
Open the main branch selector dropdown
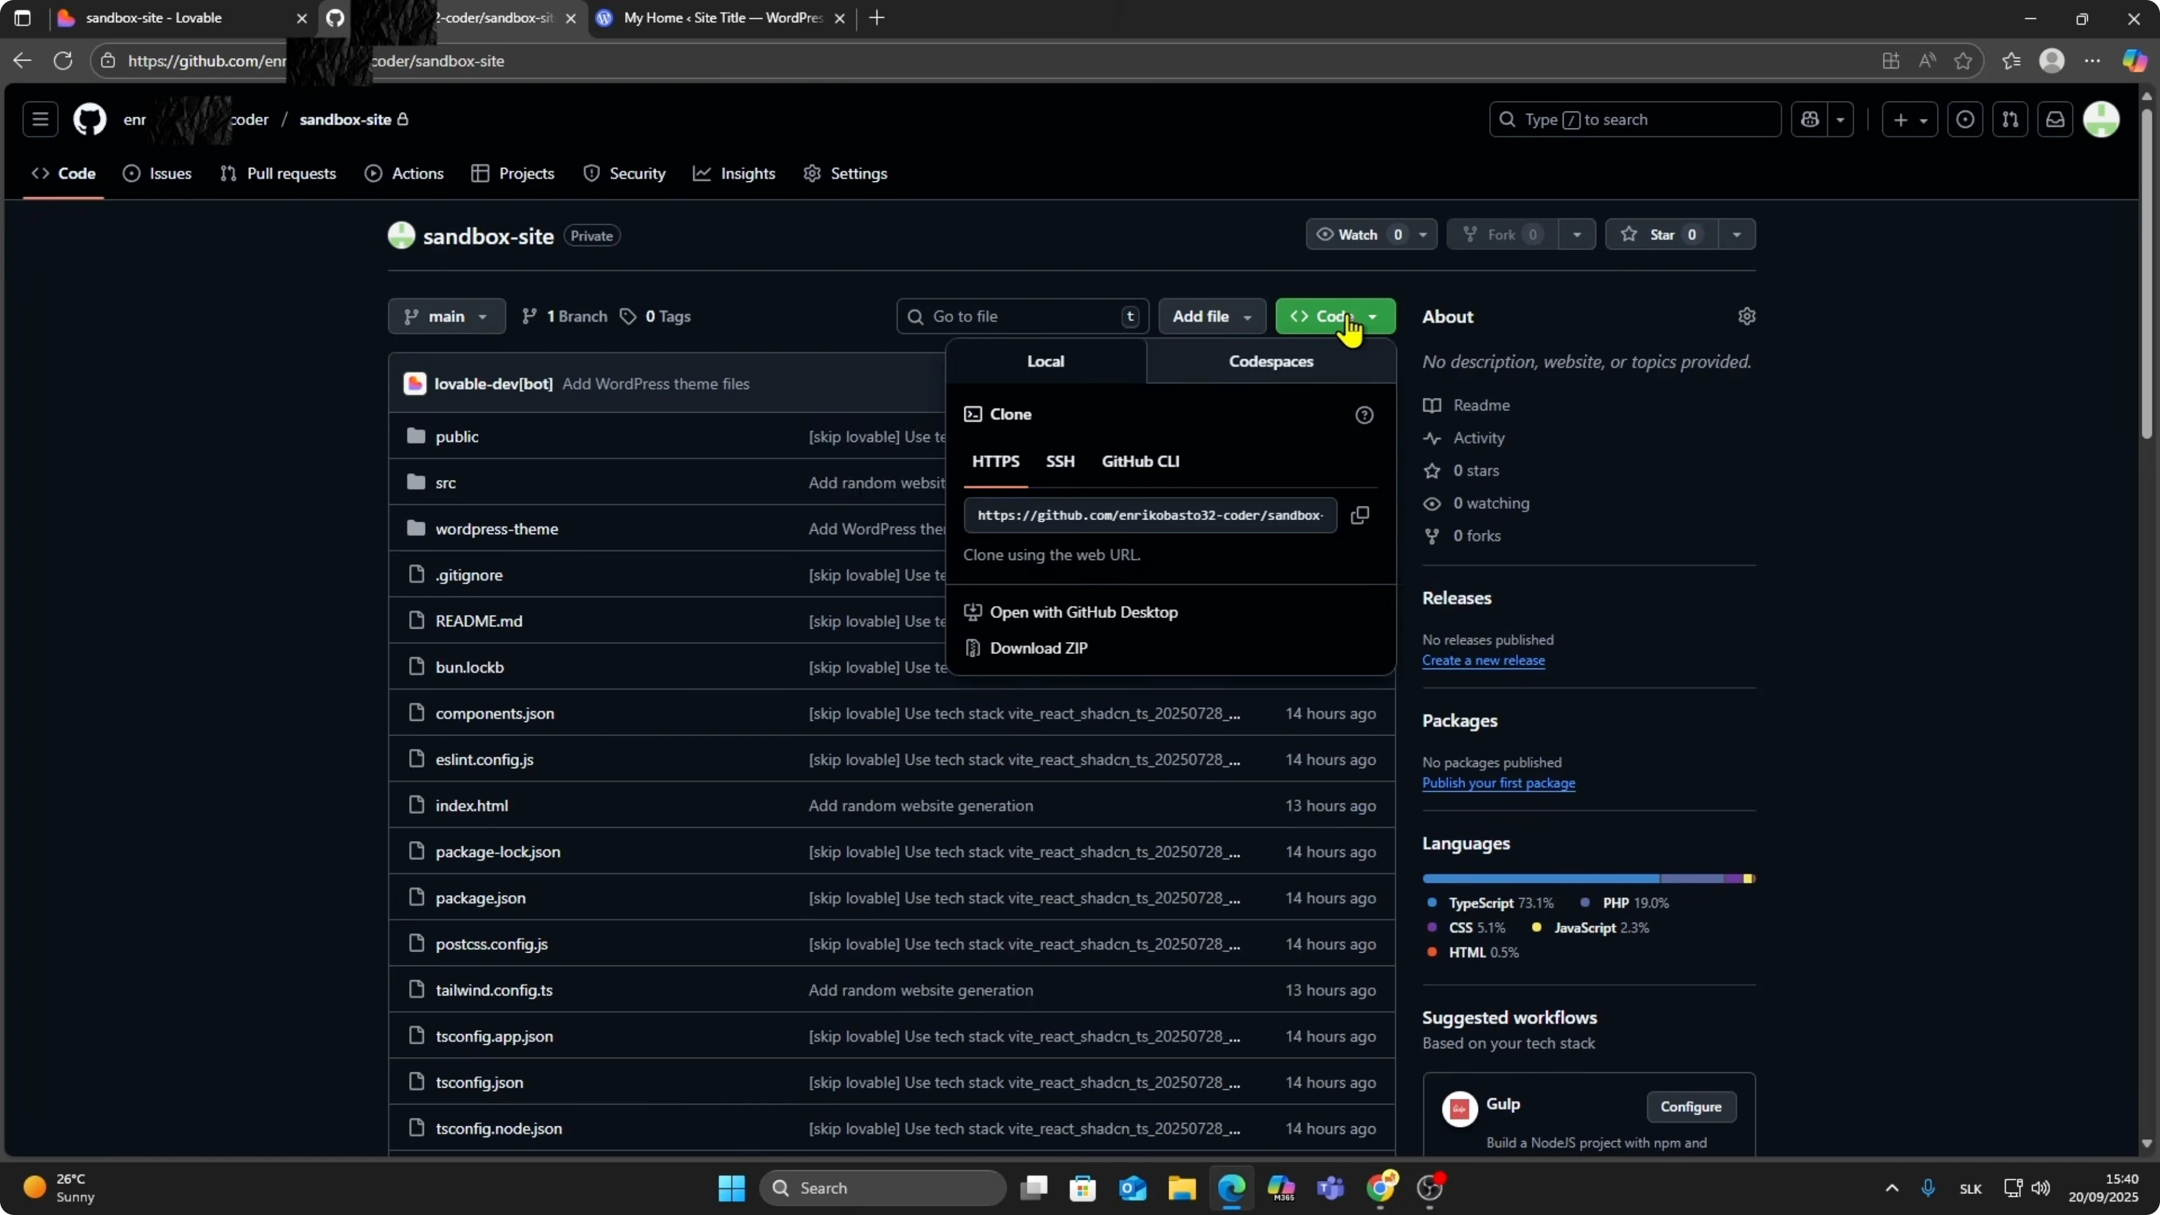tap(446, 316)
